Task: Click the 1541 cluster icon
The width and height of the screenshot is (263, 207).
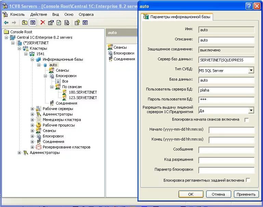Action: click(x=32, y=54)
